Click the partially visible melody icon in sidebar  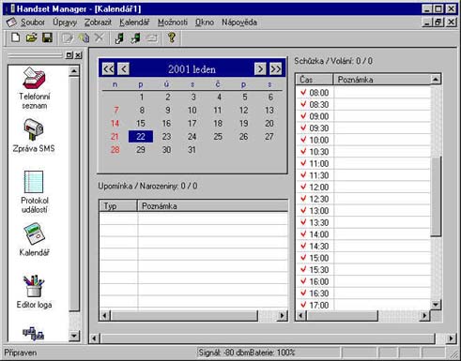33,334
